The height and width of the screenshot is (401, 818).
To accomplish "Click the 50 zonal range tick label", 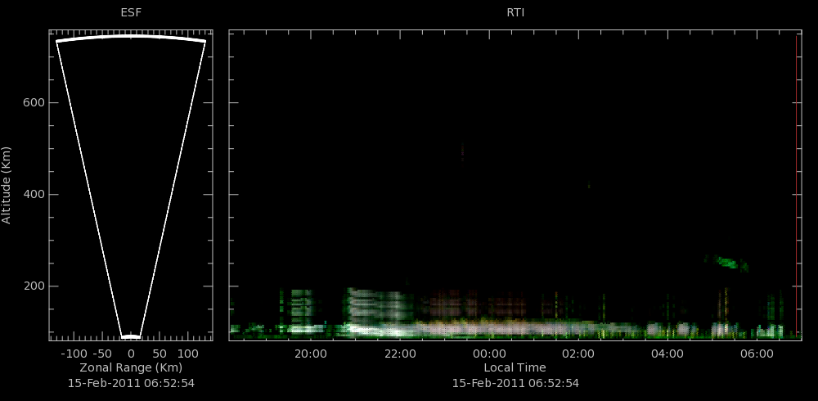I will [x=160, y=354].
